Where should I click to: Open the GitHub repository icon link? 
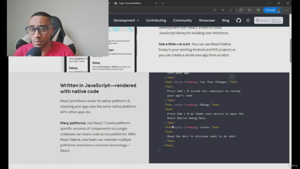pyautogui.click(x=239, y=20)
